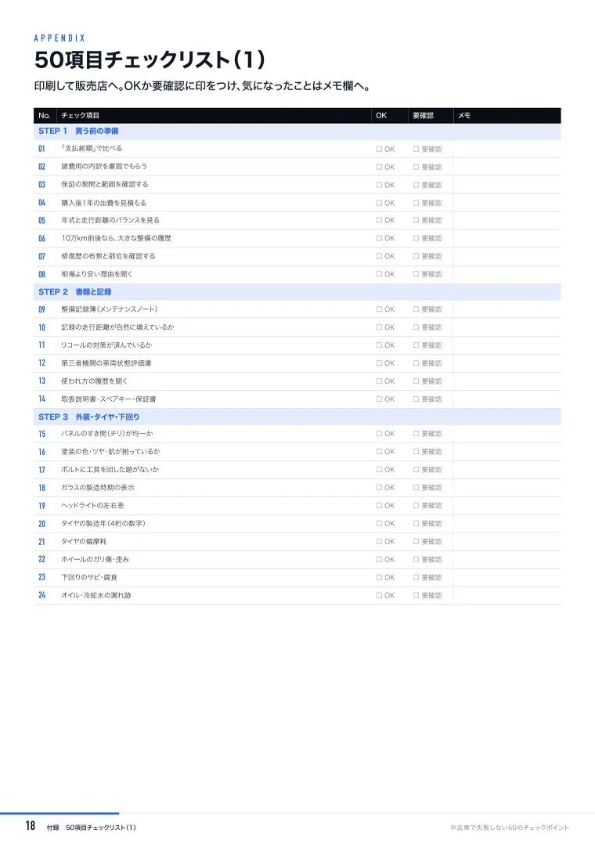The image size is (595, 841).
Task: Mark 要確認 on row 23 下回りのサビ
Action: pos(416,578)
